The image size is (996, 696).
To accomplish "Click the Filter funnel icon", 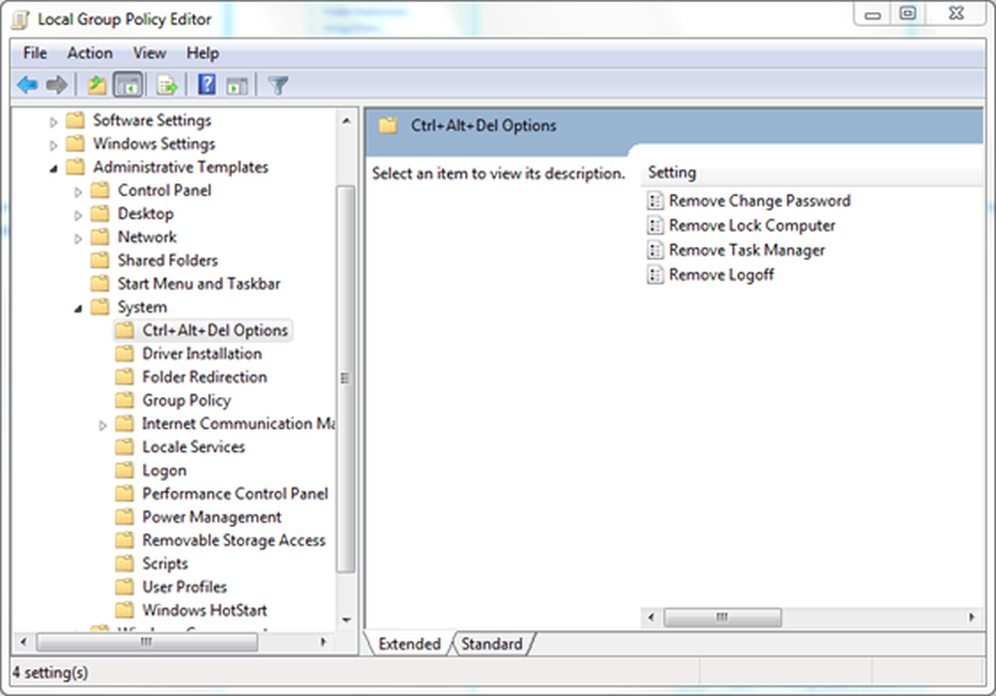I will point(278,86).
